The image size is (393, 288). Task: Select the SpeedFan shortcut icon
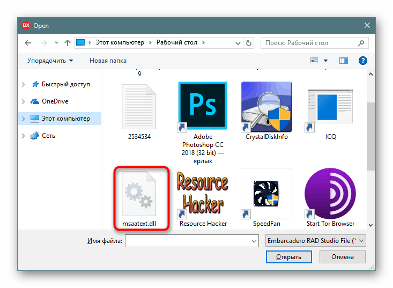pyautogui.click(x=266, y=194)
